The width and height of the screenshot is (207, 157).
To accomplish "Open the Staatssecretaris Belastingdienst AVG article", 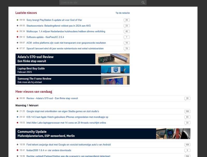I will (58, 26).
